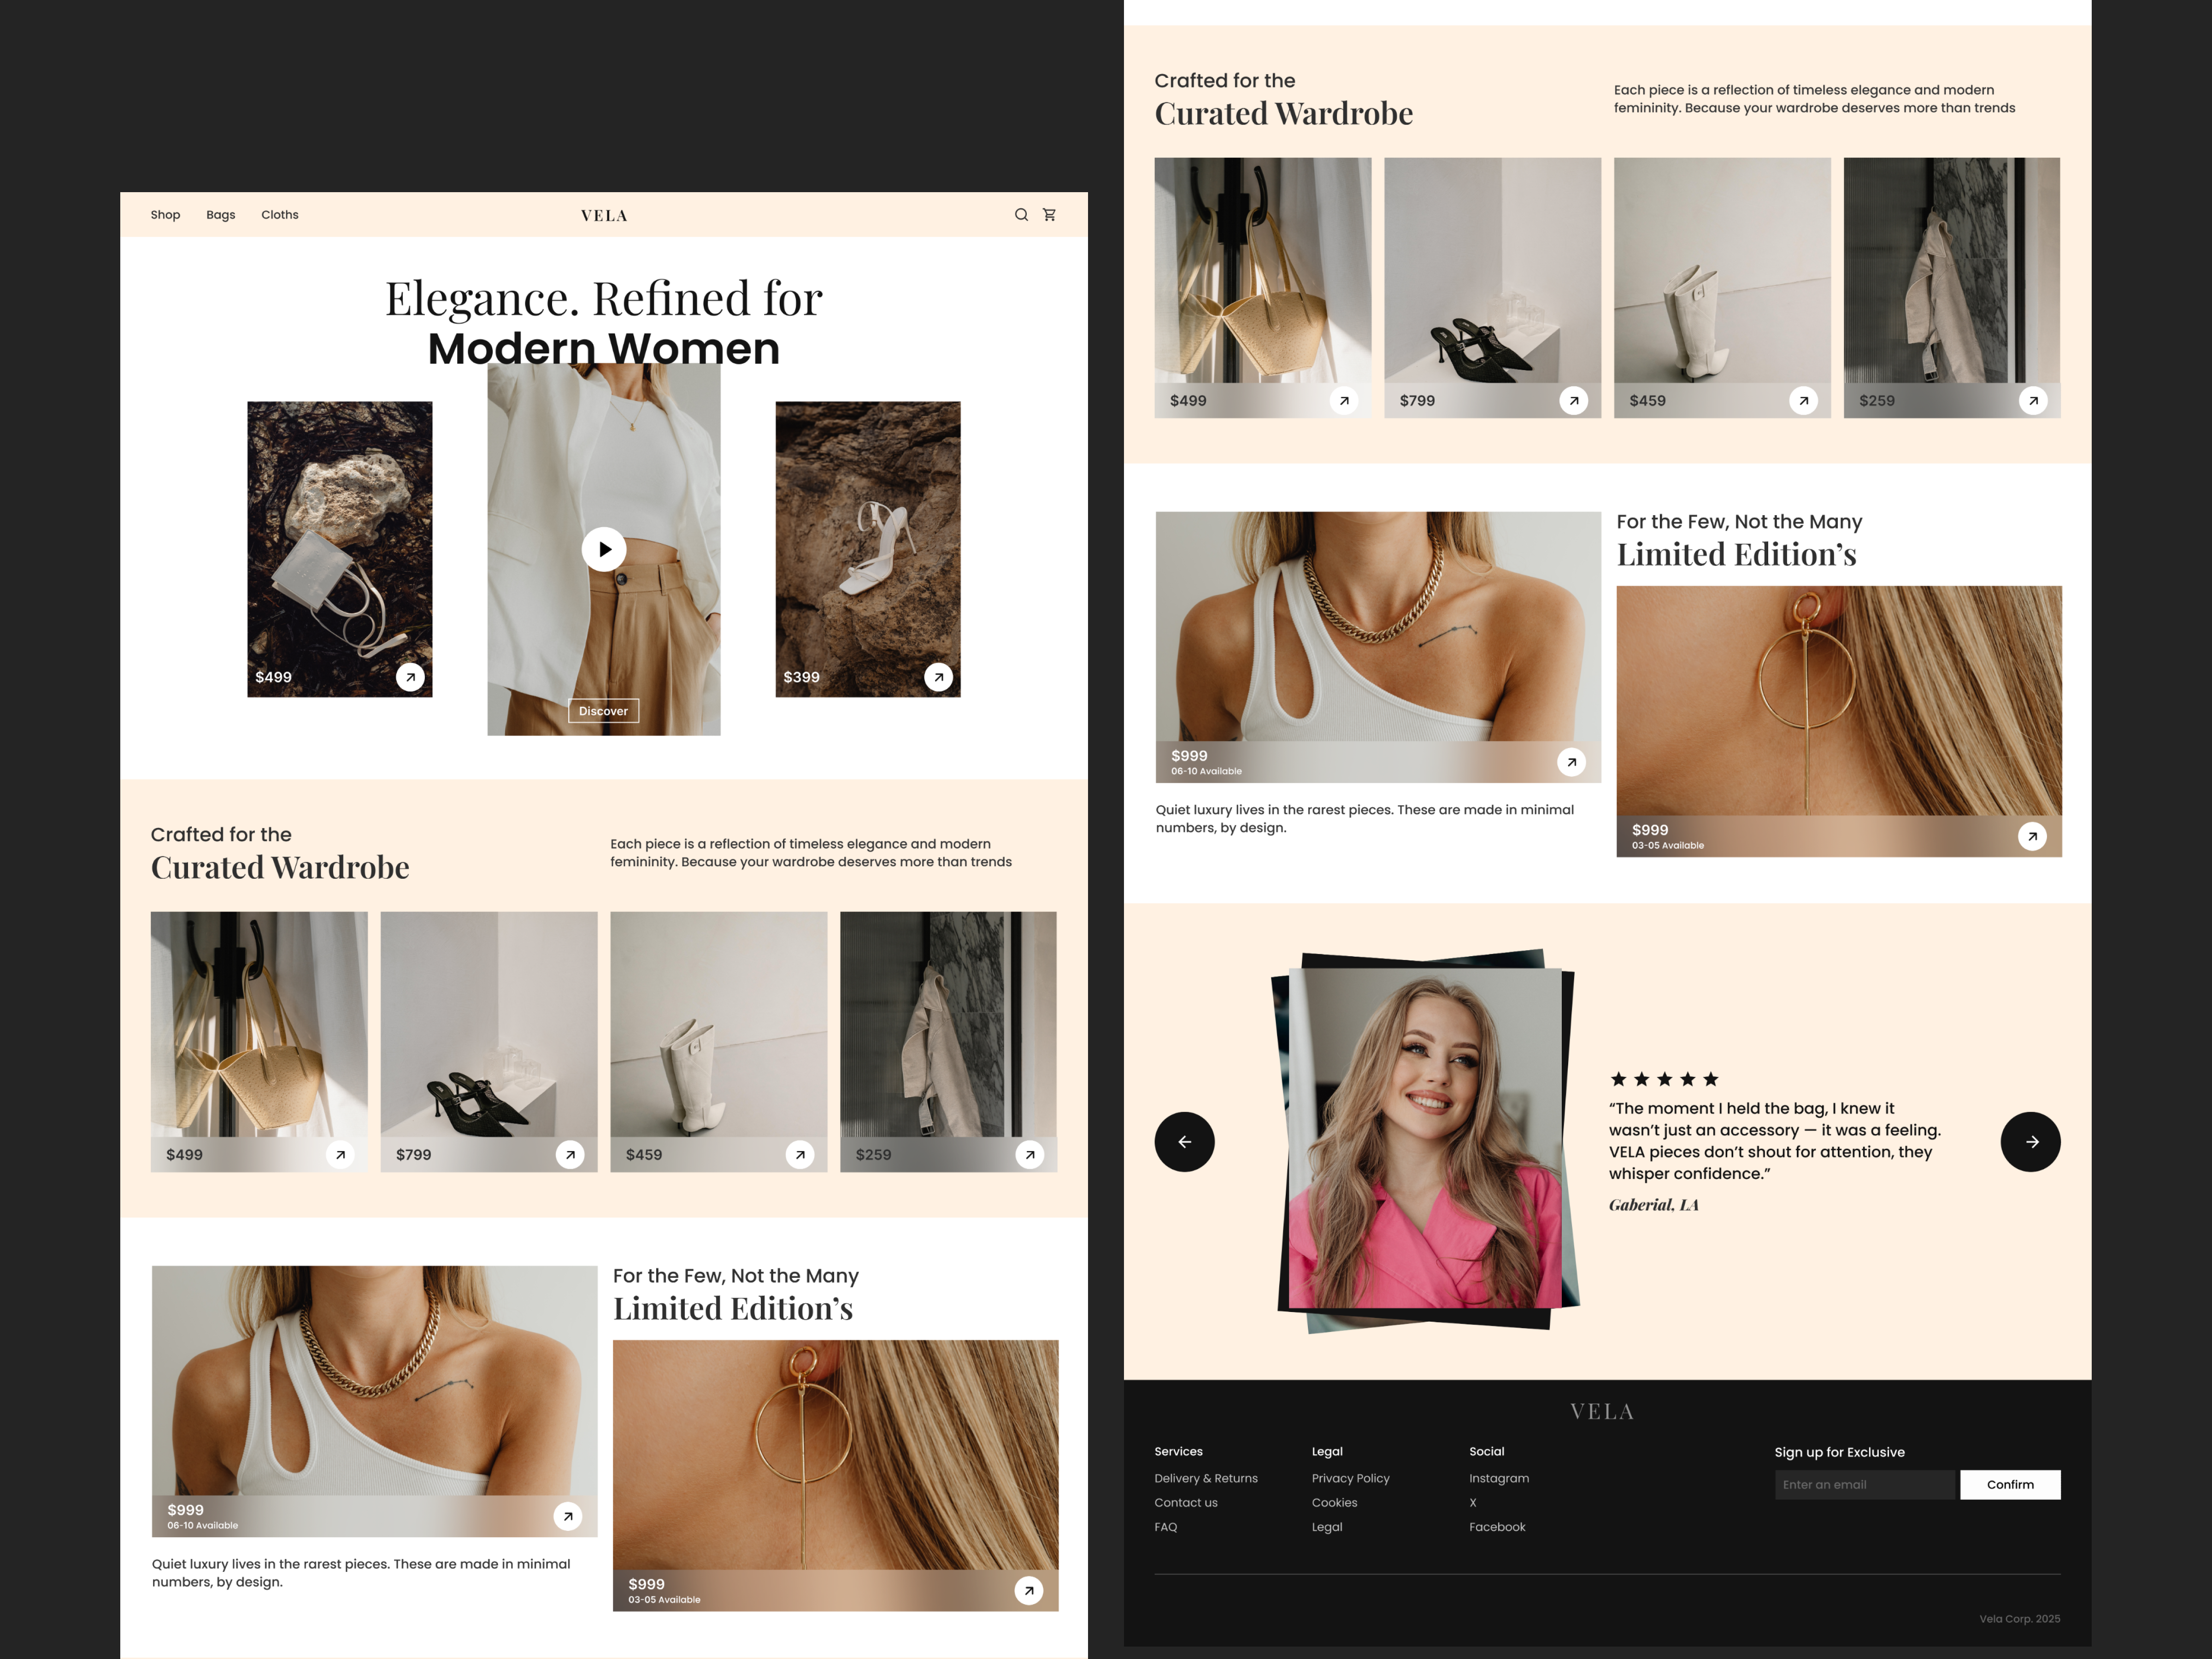Advance to next testimonial with right arrow
Image resolution: width=2212 pixels, height=1659 pixels.
(x=2030, y=1141)
